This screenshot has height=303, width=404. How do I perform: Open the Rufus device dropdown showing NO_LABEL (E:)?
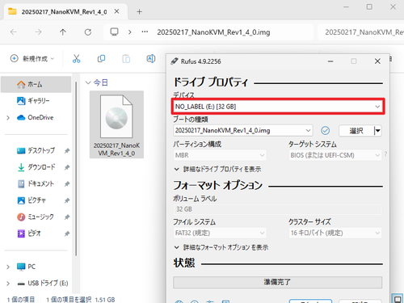click(278, 107)
